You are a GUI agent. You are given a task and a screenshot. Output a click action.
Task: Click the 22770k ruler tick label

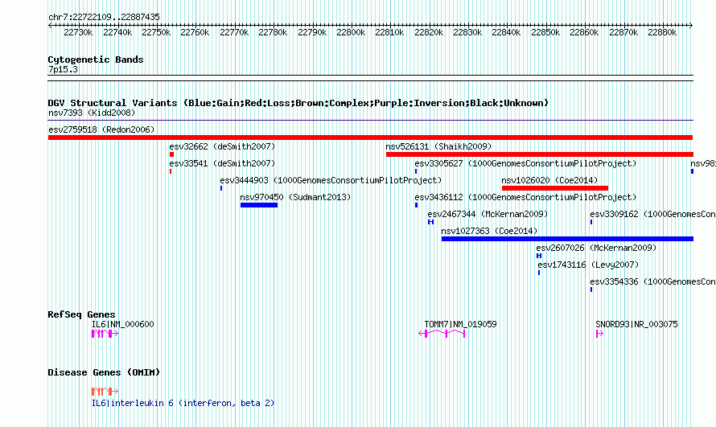pos(234,32)
